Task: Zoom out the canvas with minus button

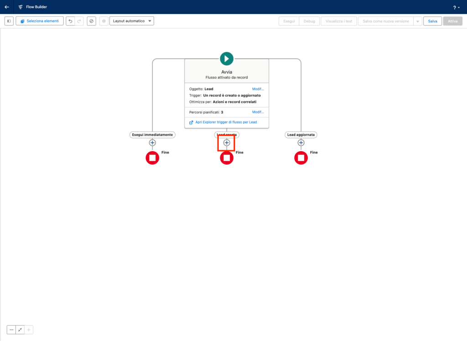Action: tap(11, 330)
